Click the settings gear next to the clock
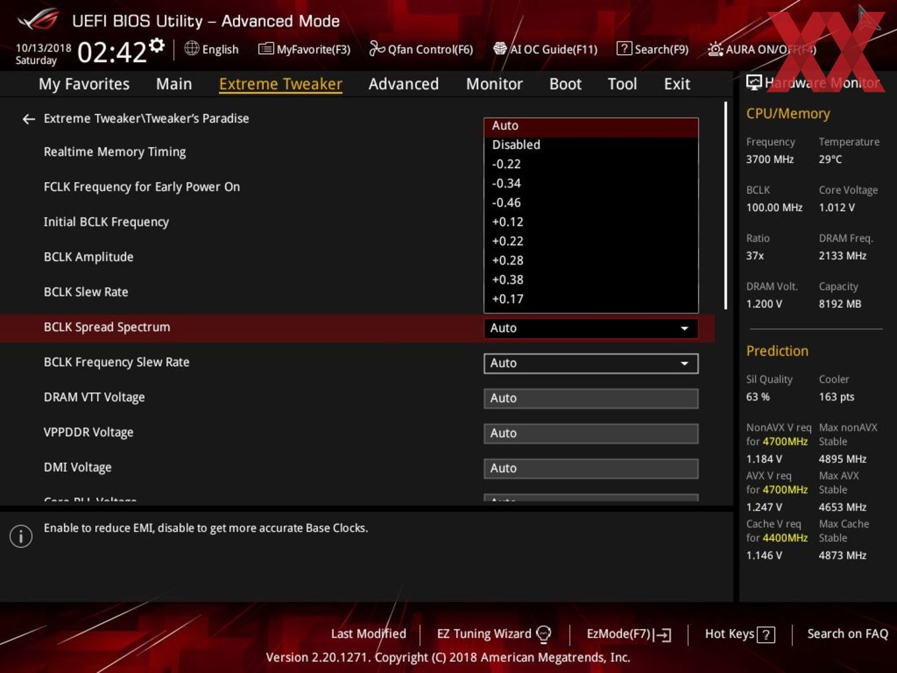 click(156, 45)
